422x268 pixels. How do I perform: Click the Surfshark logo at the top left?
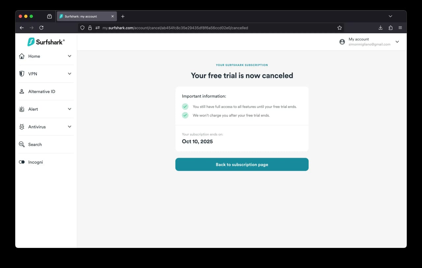45,42
